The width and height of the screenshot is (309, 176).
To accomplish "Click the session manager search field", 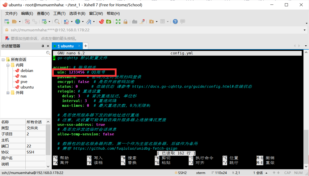I will click(x=23, y=53).
